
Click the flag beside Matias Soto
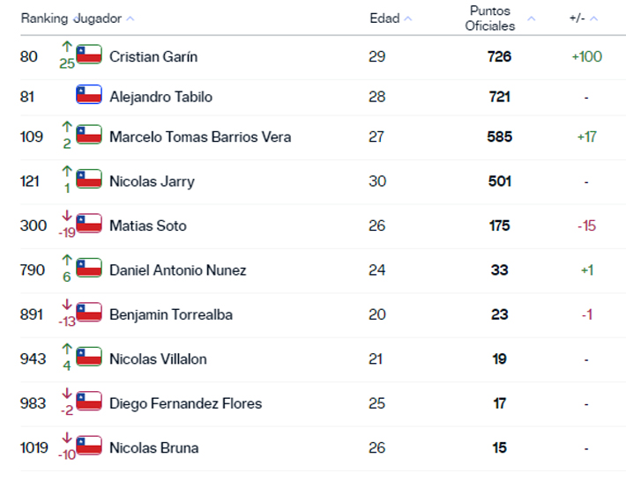coord(89,224)
